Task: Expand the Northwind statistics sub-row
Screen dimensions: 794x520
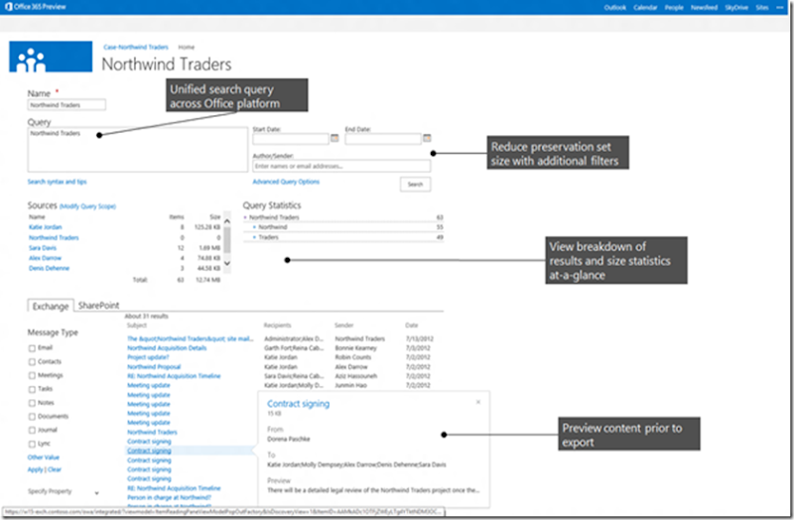Action: pyautogui.click(x=254, y=227)
